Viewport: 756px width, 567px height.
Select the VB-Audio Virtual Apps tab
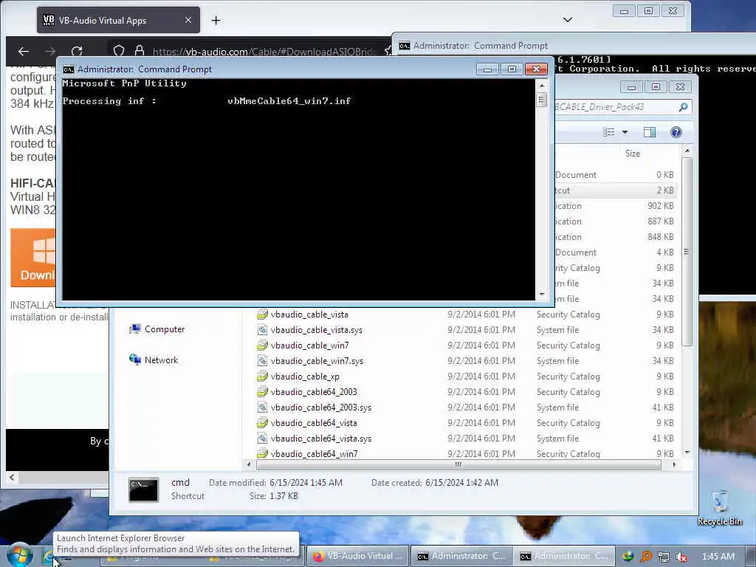pyautogui.click(x=118, y=20)
